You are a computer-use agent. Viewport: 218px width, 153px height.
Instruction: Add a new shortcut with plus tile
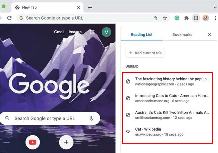(x=66, y=142)
